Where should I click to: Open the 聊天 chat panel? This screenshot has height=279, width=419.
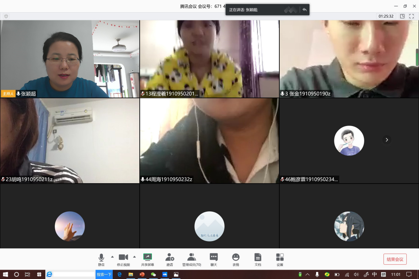[214, 259]
